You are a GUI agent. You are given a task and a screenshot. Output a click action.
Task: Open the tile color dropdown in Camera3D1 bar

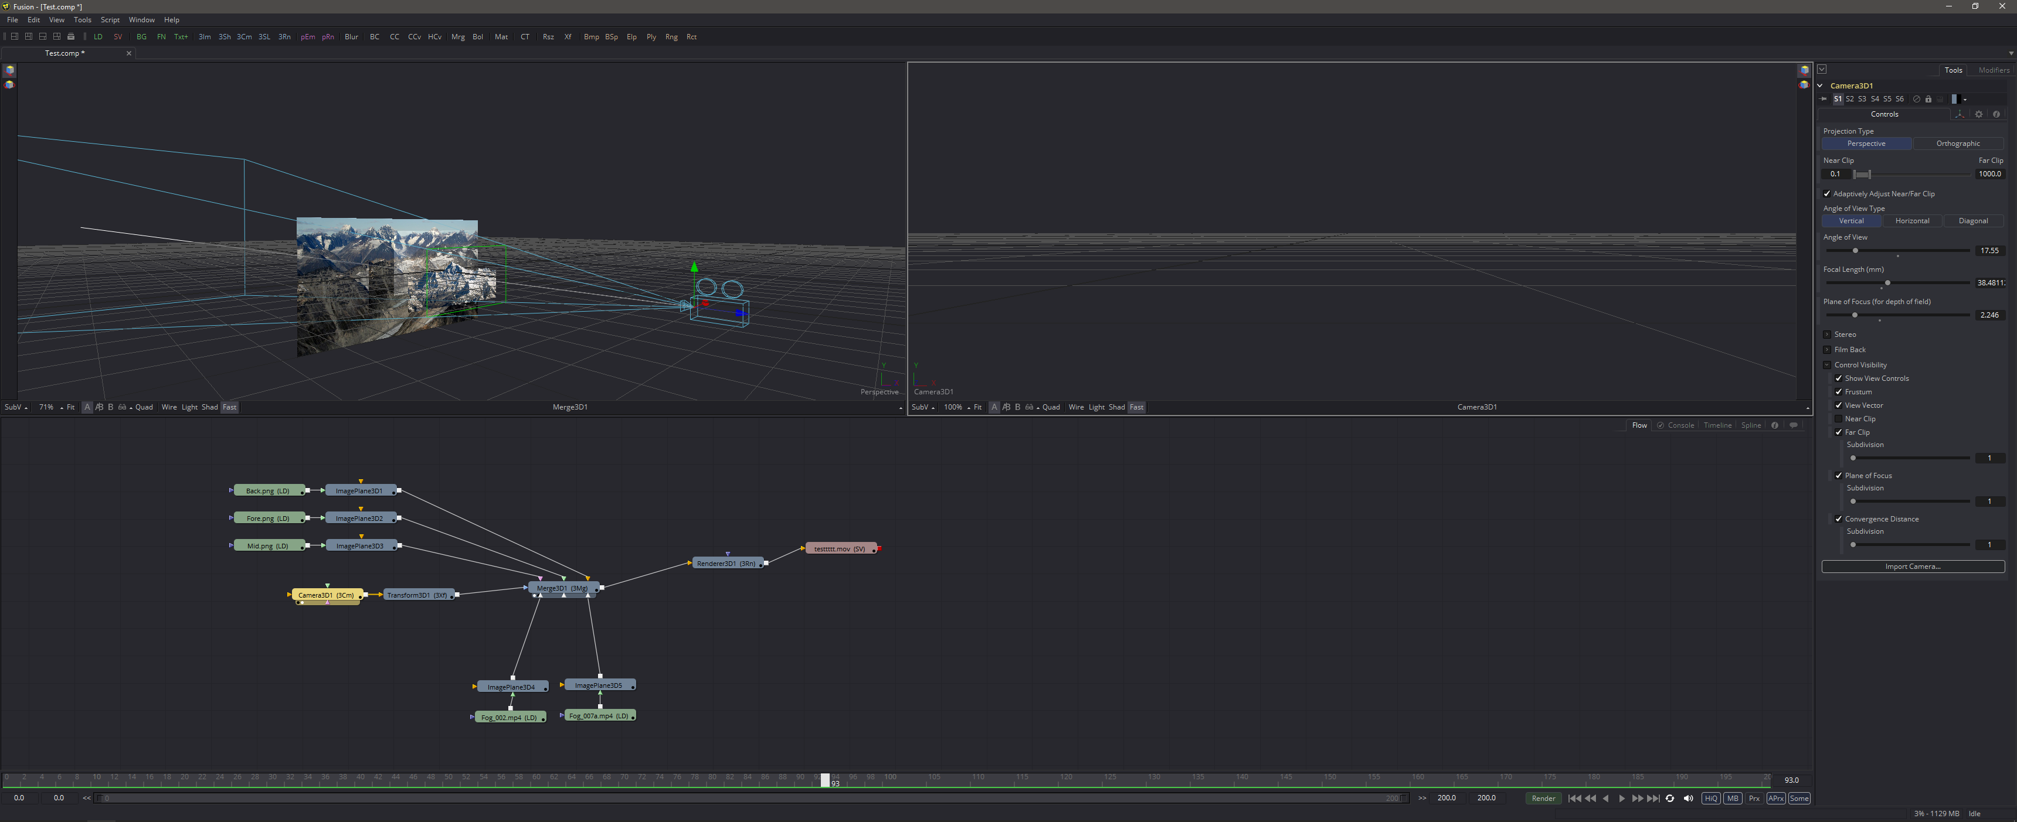coord(1965,100)
